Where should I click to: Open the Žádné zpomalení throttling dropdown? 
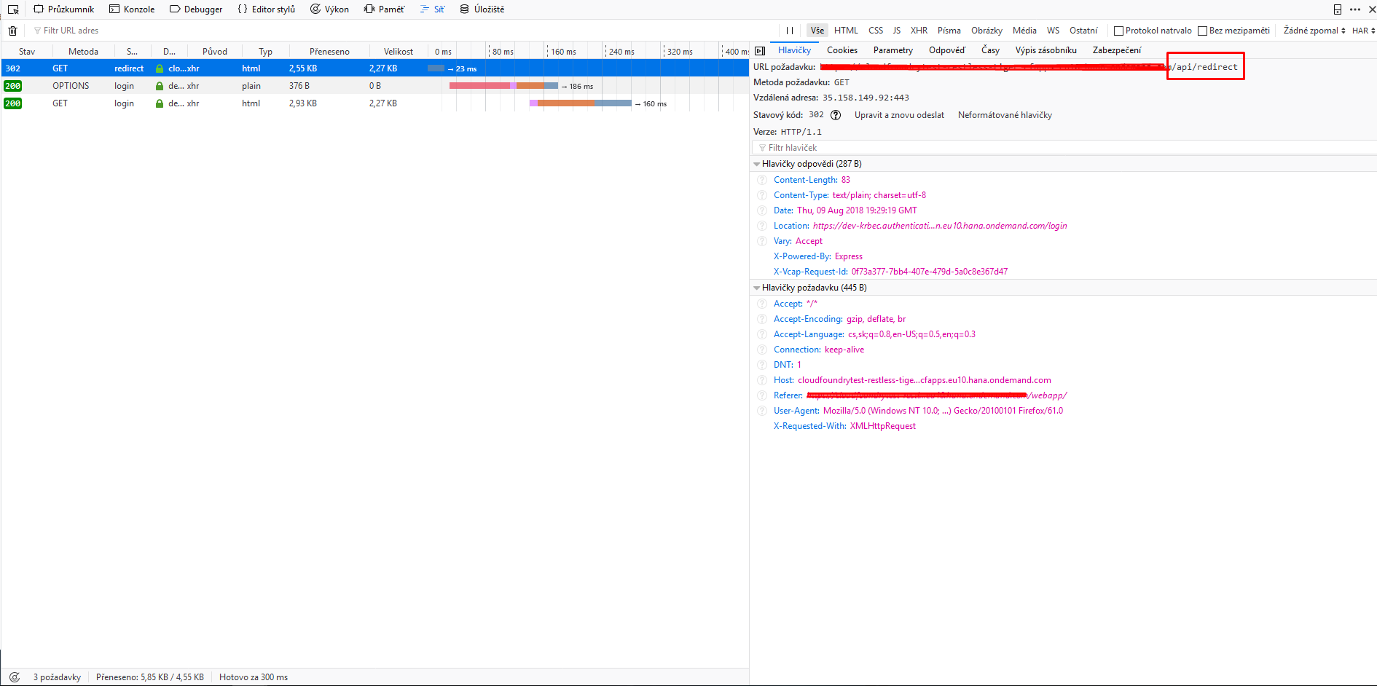coord(1314,31)
